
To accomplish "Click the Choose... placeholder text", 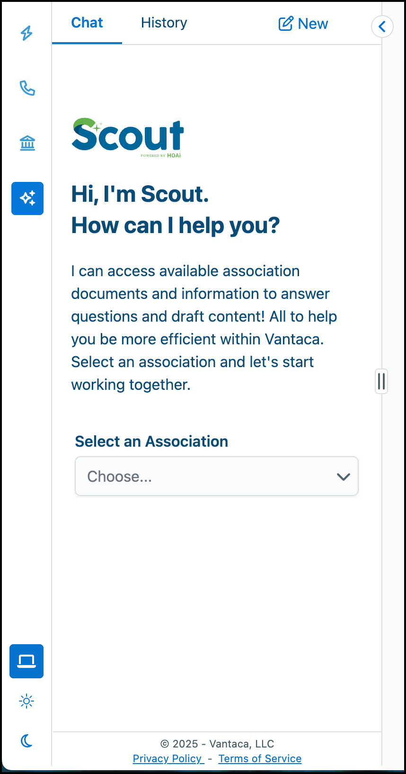I will click(120, 477).
